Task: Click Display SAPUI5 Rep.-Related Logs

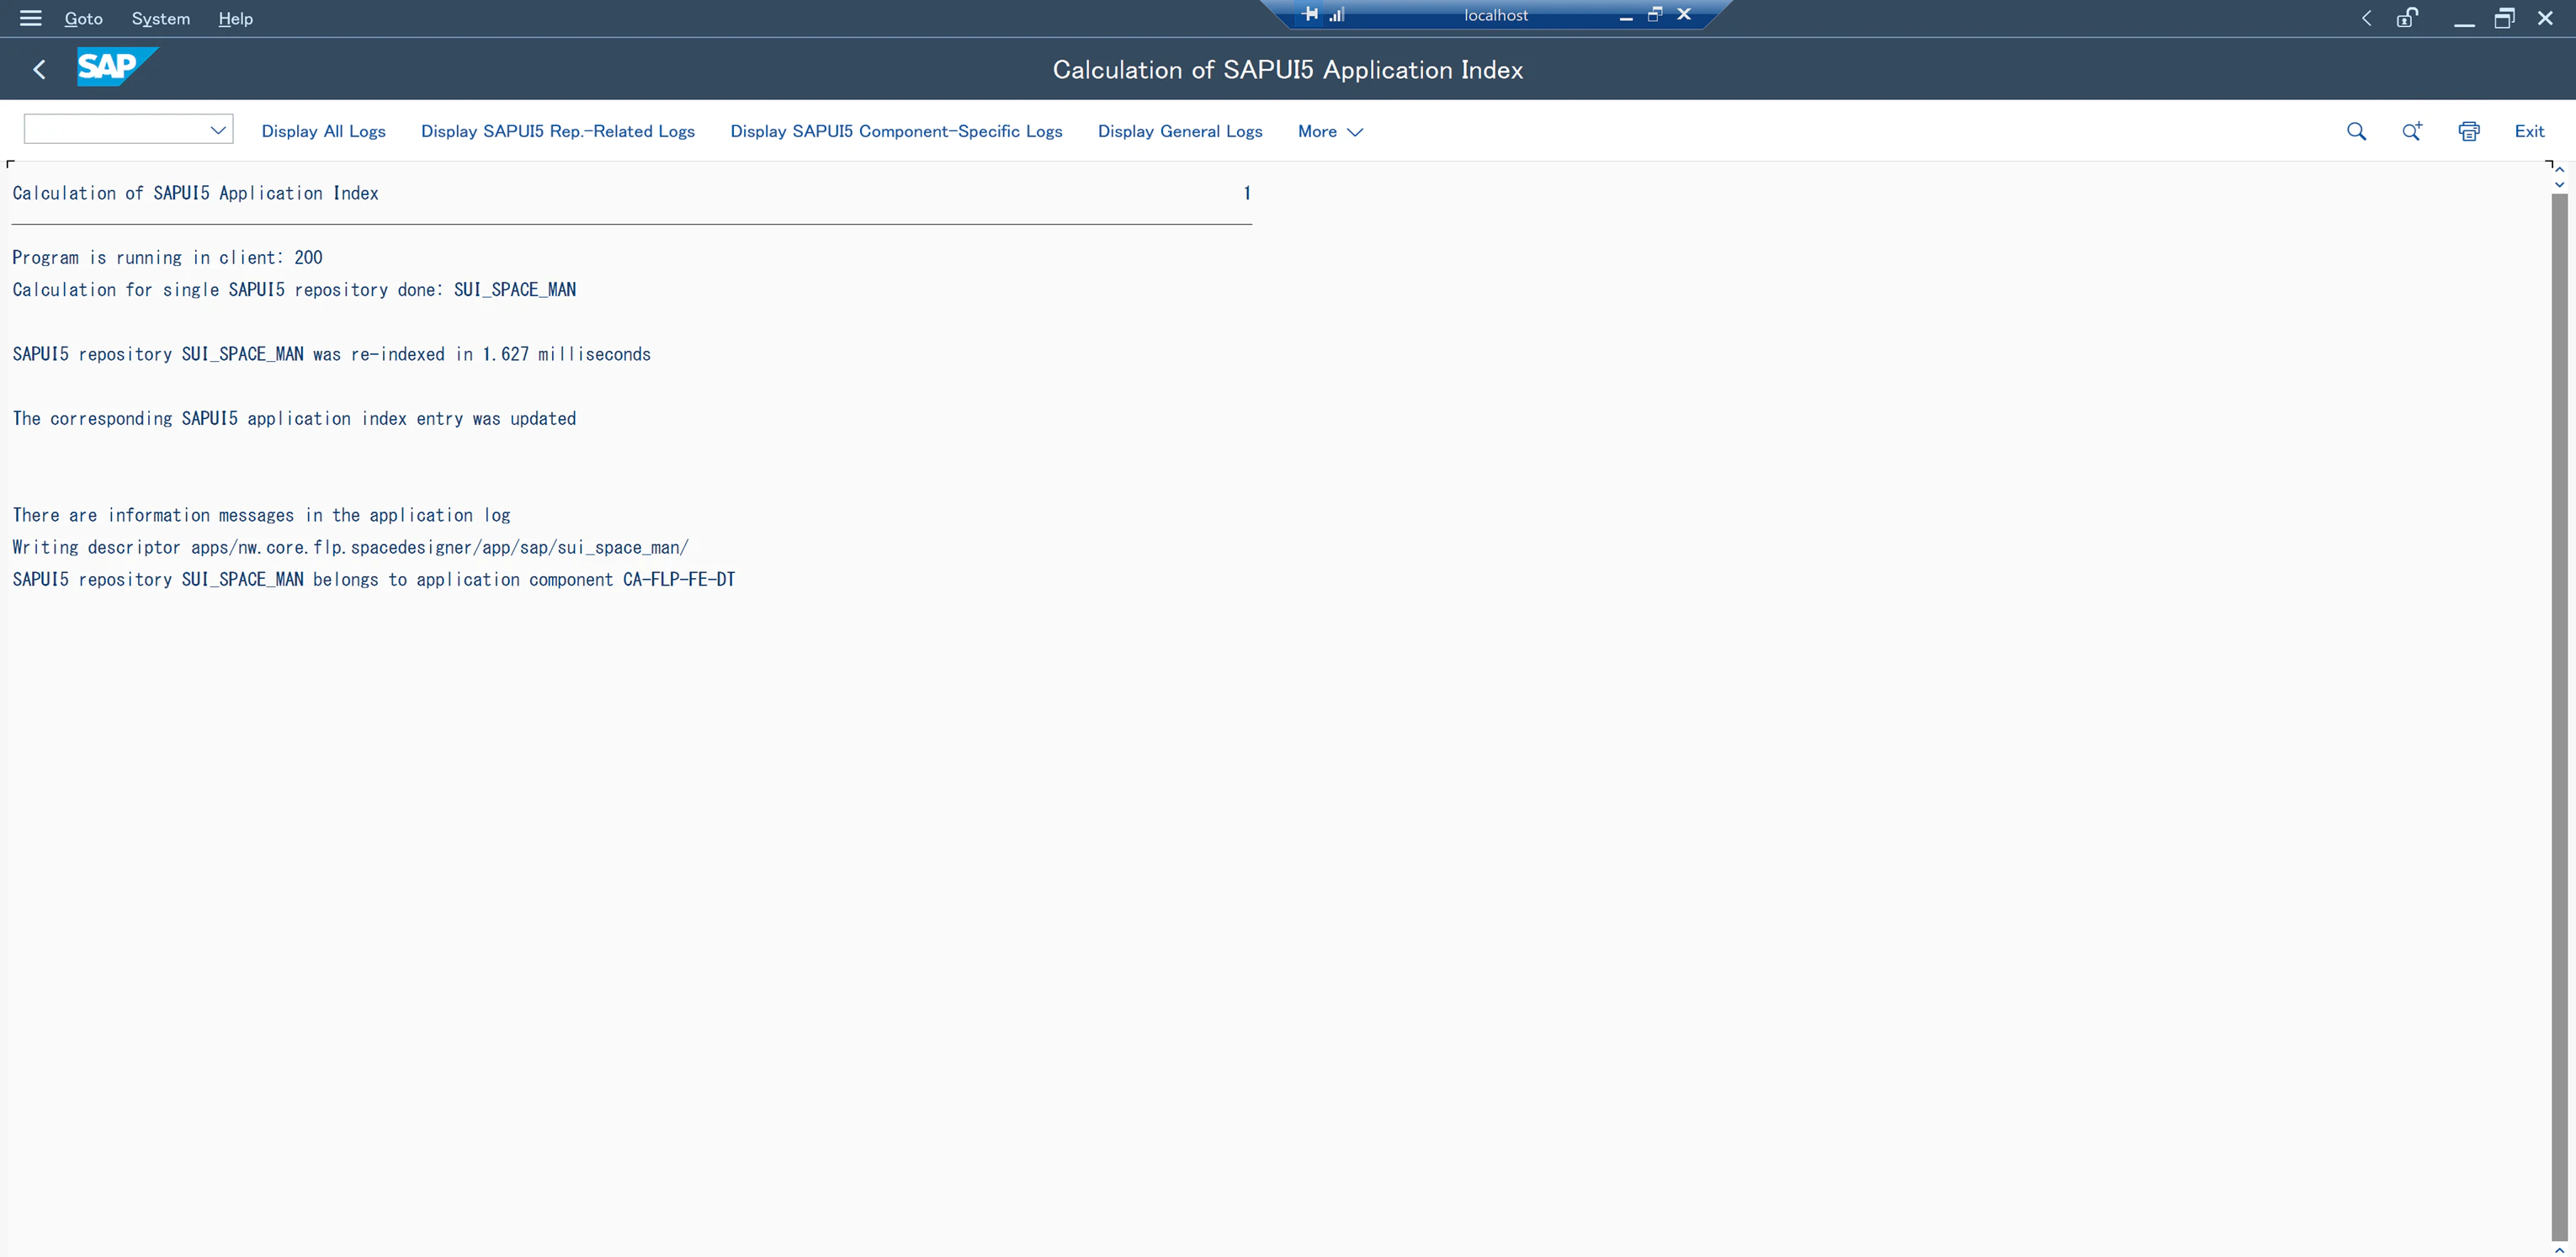Action: click(x=558, y=131)
